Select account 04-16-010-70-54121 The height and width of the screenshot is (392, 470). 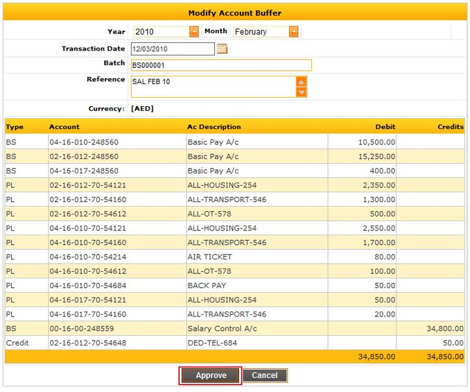(x=88, y=228)
